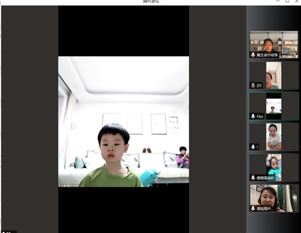
Task: Select thumbnail of toddler in teal shirt
Action: pyautogui.click(x=274, y=167)
